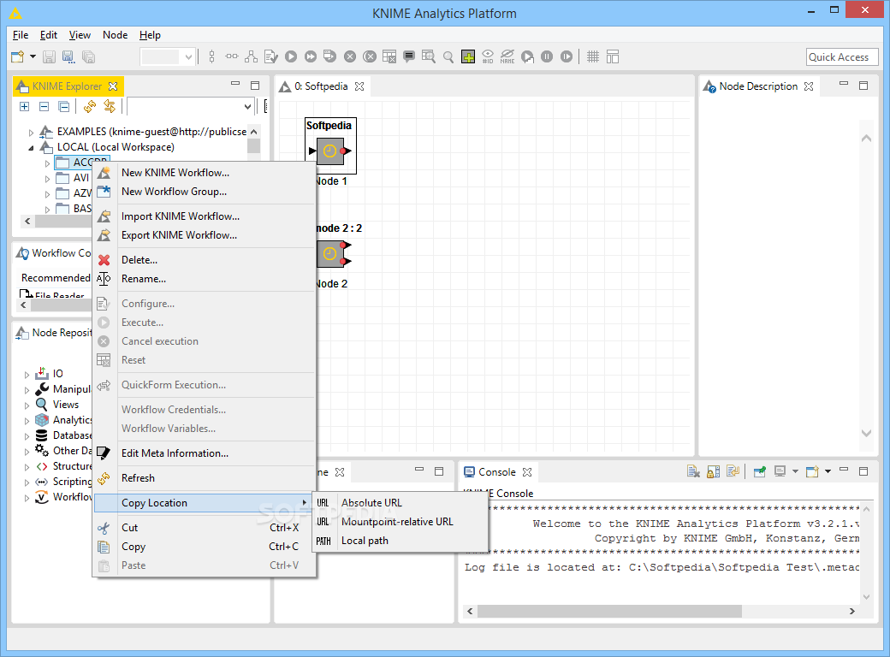
Task: Click the Cancel all executions icon
Action: pos(370,56)
